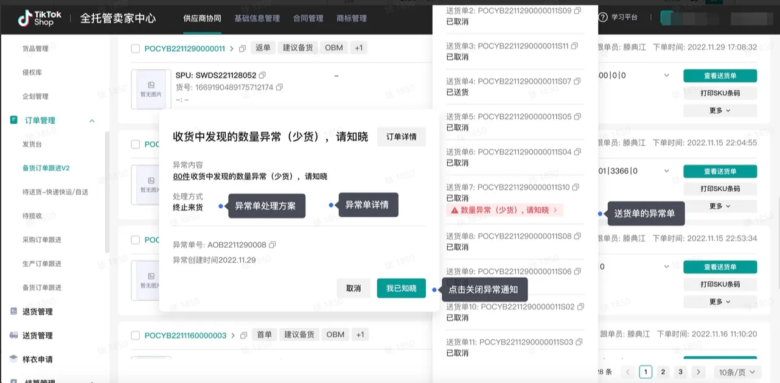Click the 送货管理 truck icon

pos(13,335)
